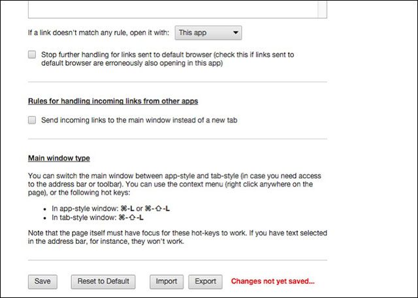Click the "Note that the page itself must have focus" paragraph
The image size is (418, 298).
[178, 237]
